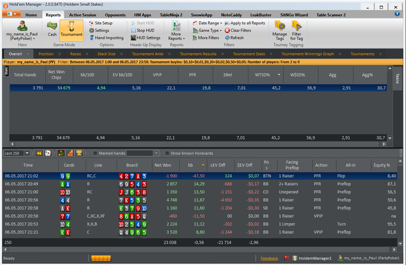Open the SitNGo Wizard tab
Image resolution: width=406 pixels, height=265 pixels.
tap(294, 15)
